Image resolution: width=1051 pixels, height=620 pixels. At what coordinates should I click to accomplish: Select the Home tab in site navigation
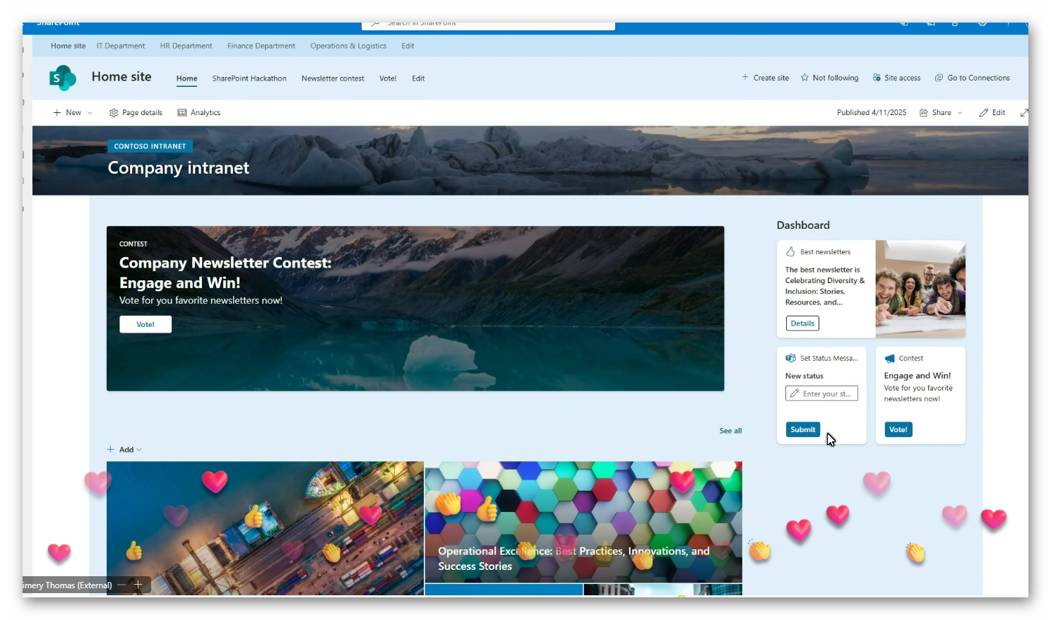pos(186,78)
